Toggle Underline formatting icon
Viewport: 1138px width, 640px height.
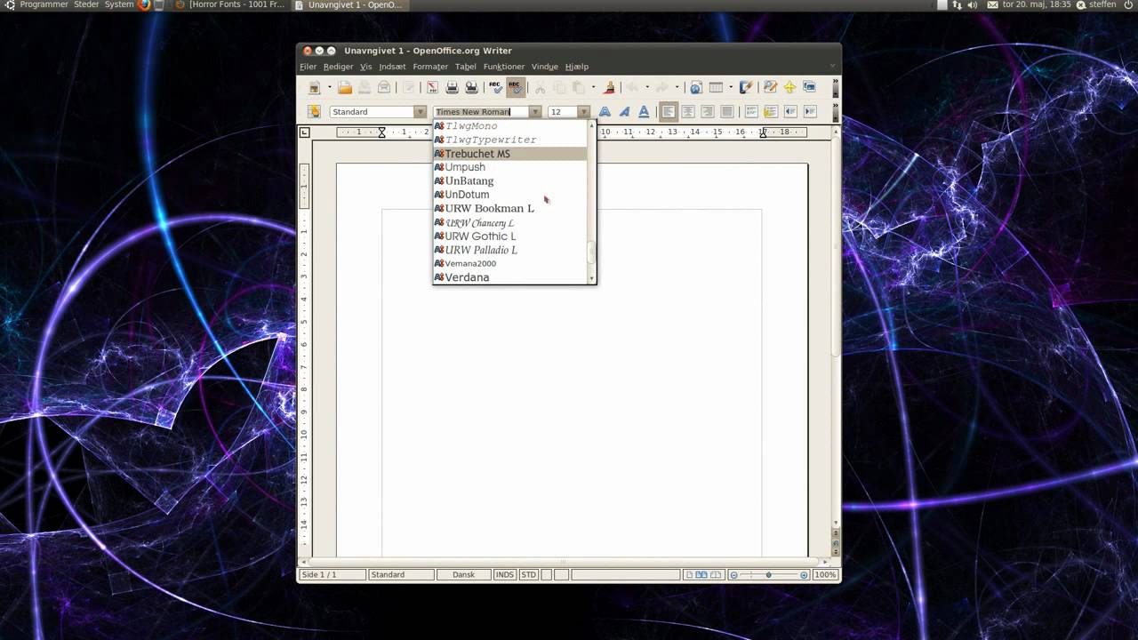click(644, 112)
